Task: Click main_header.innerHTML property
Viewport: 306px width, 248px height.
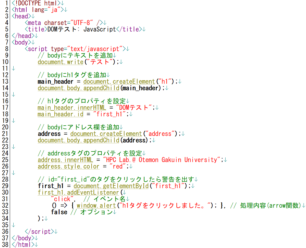Action: coord(72,108)
